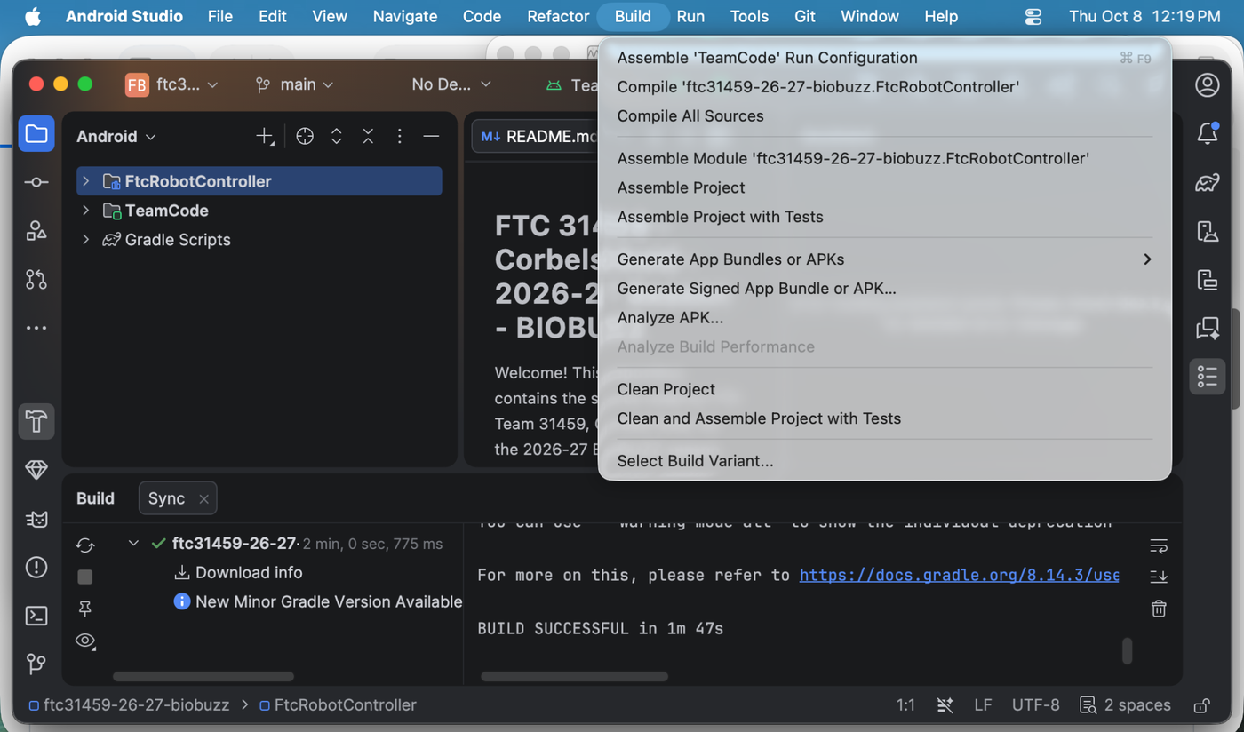Toggle AI completion status icon in status bar
1244x732 pixels.
[x=945, y=705]
